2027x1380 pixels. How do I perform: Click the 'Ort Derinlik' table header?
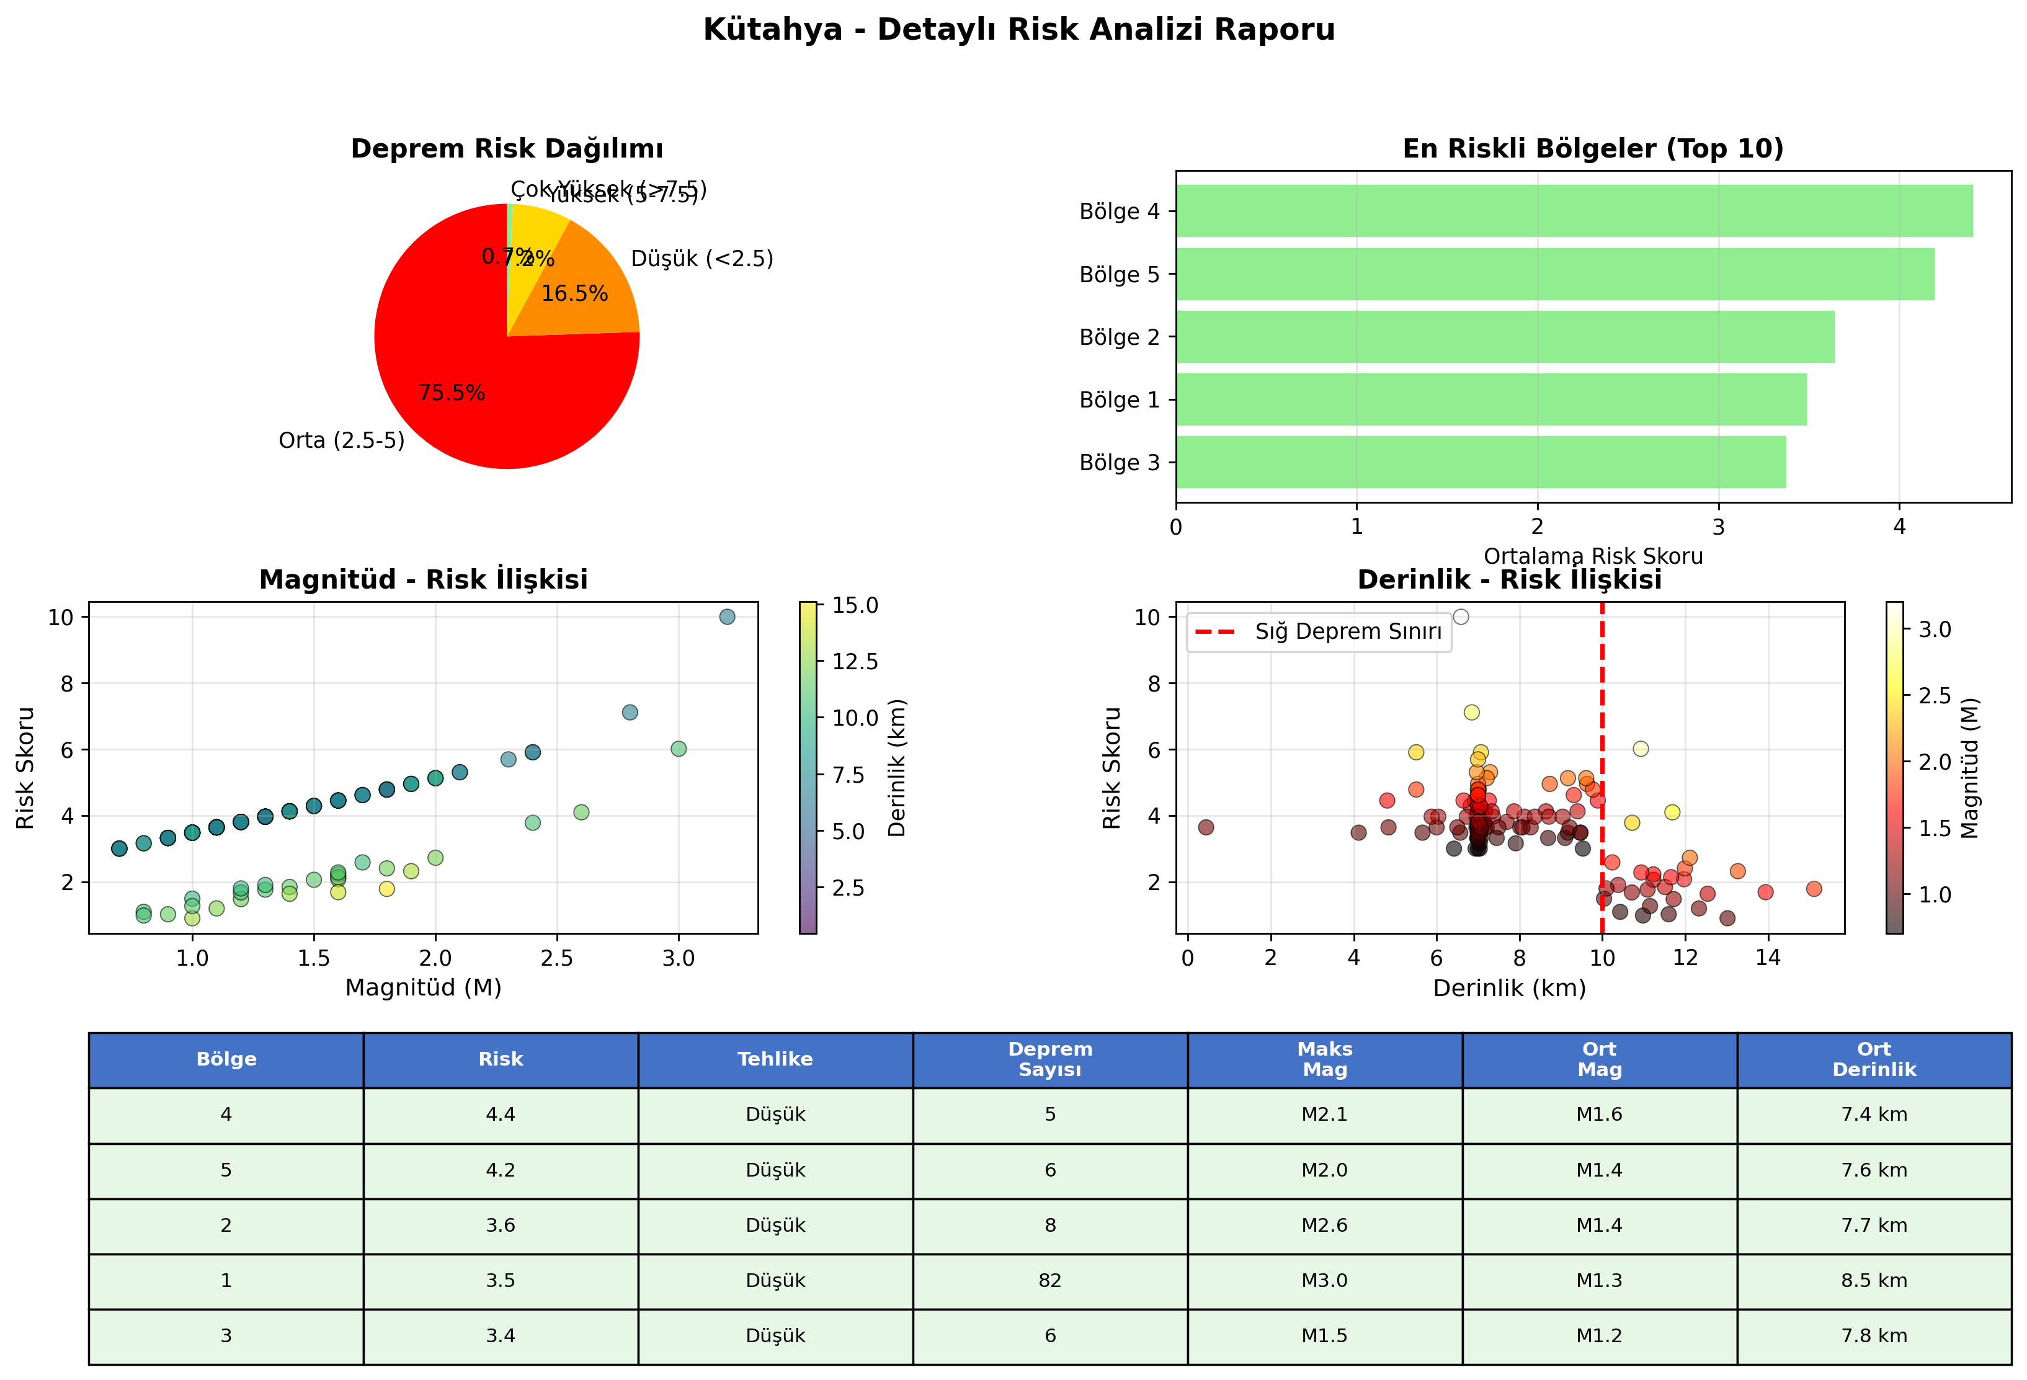click(x=1874, y=1060)
